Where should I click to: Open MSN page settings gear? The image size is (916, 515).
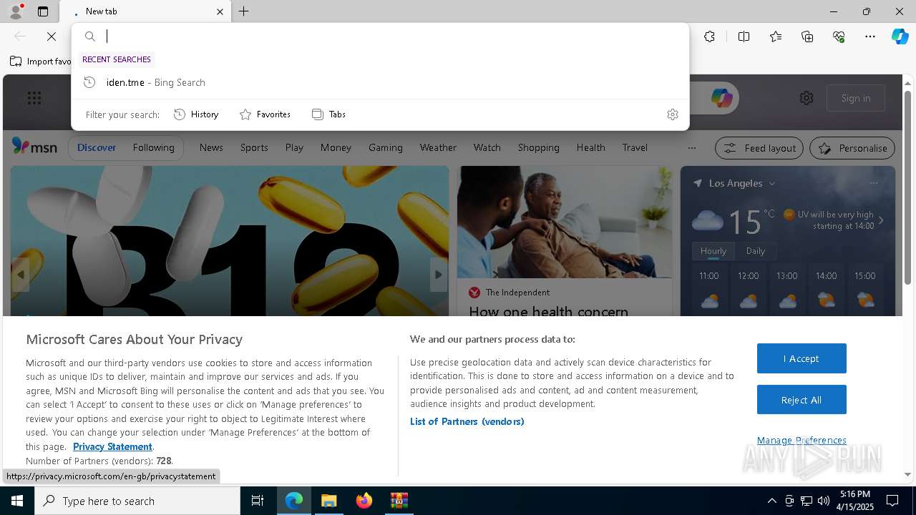click(x=807, y=98)
